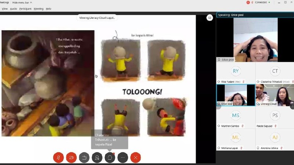Click the muted mic icon beside Arentina Jehira

282,148
